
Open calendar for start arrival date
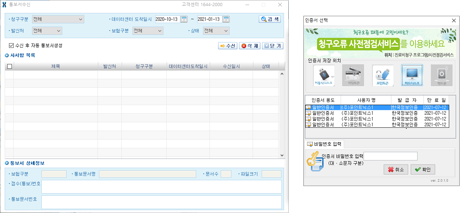pyautogui.click(x=184, y=19)
